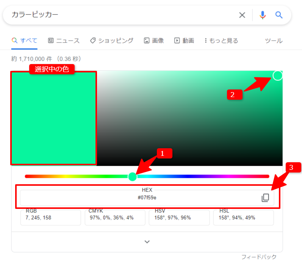Click the フィードバック feedback link
This screenshot has width=302, height=265.
click(x=259, y=257)
